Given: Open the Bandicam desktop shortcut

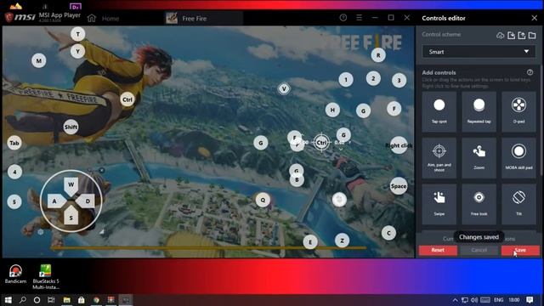Looking at the screenshot, I should point(15,274).
